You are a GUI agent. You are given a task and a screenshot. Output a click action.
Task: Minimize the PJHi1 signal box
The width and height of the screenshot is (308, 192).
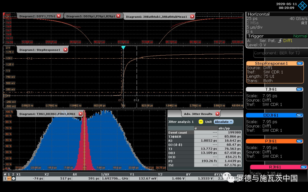[299, 141]
